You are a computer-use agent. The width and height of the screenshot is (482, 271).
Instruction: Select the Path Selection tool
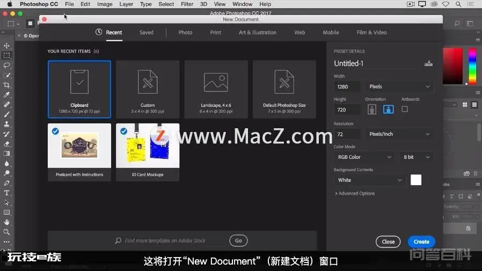(x=6, y=203)
